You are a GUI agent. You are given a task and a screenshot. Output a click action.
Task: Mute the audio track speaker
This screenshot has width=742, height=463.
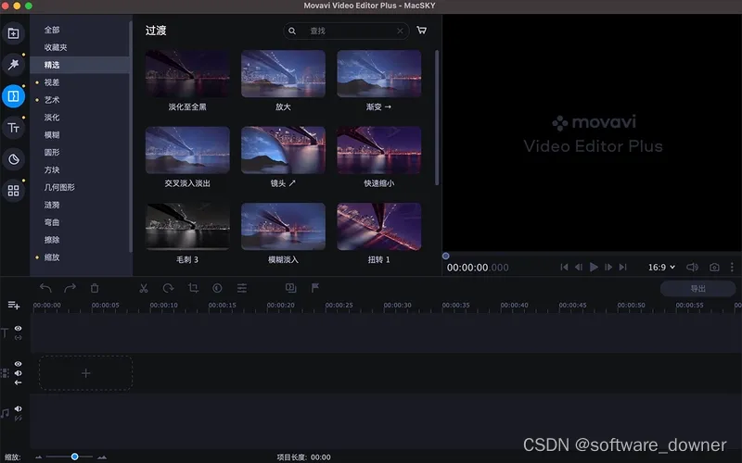coord(18,408)
